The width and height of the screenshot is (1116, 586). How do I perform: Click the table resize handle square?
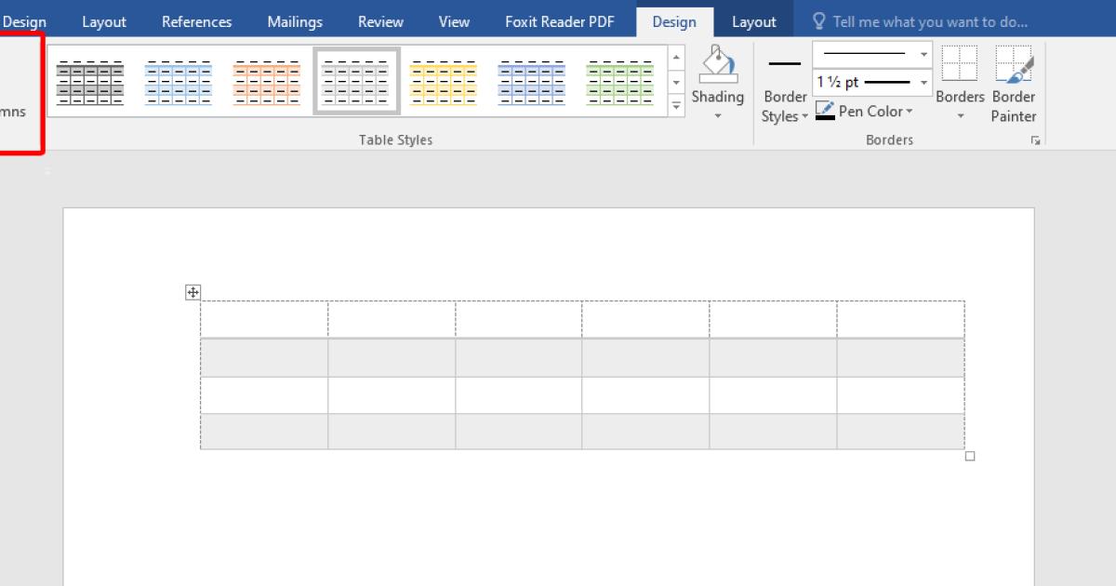970,456
